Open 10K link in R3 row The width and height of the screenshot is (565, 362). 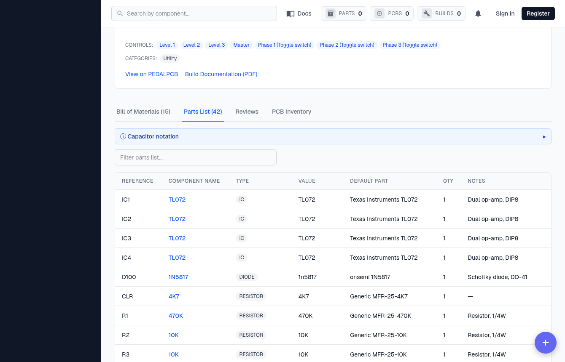tap(174, 354)
